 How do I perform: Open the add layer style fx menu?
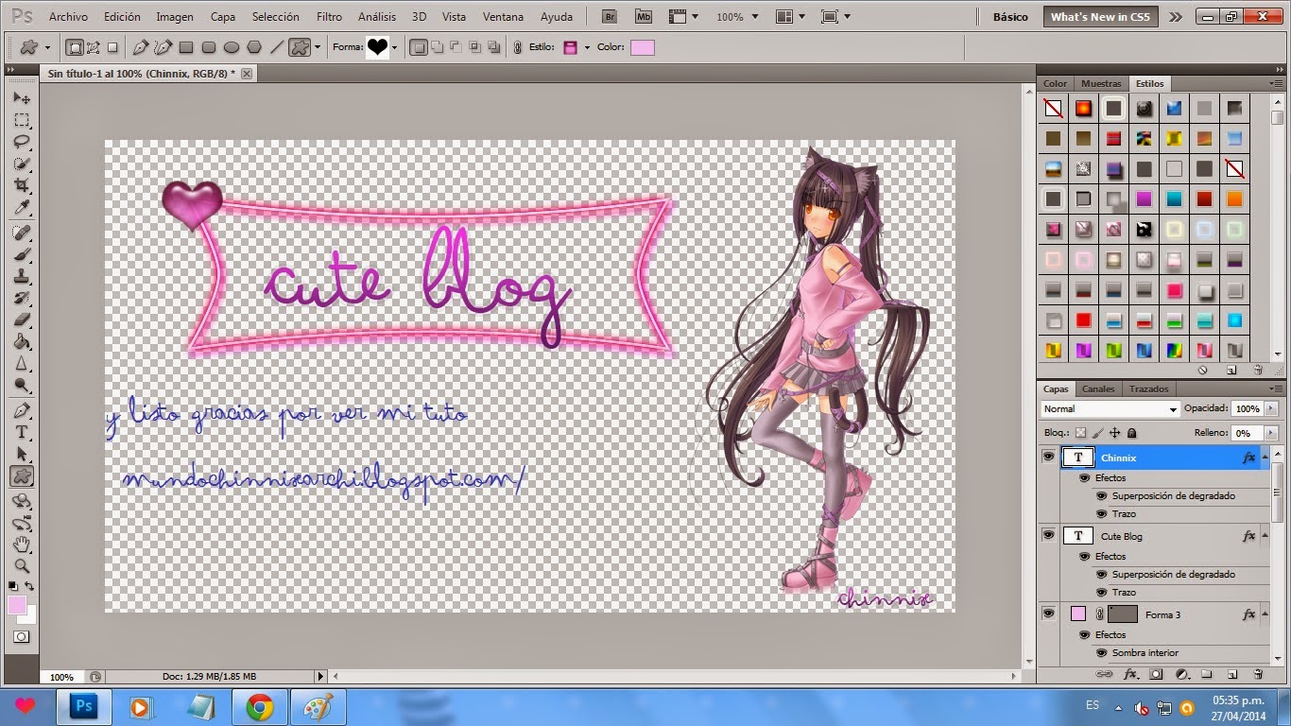(x=1130, y=674)
